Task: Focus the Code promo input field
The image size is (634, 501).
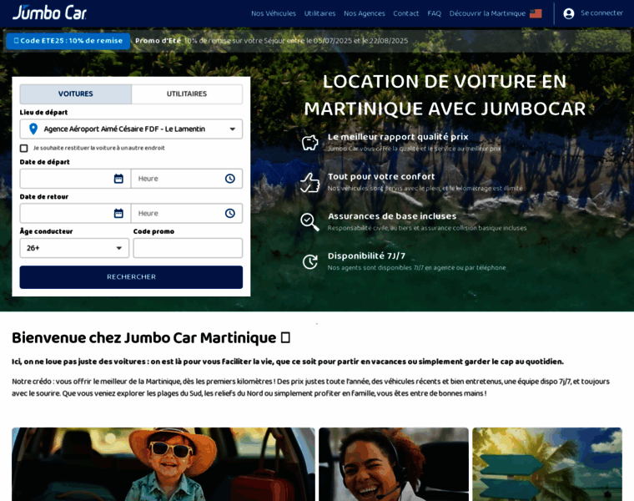Action: (188, 248)
